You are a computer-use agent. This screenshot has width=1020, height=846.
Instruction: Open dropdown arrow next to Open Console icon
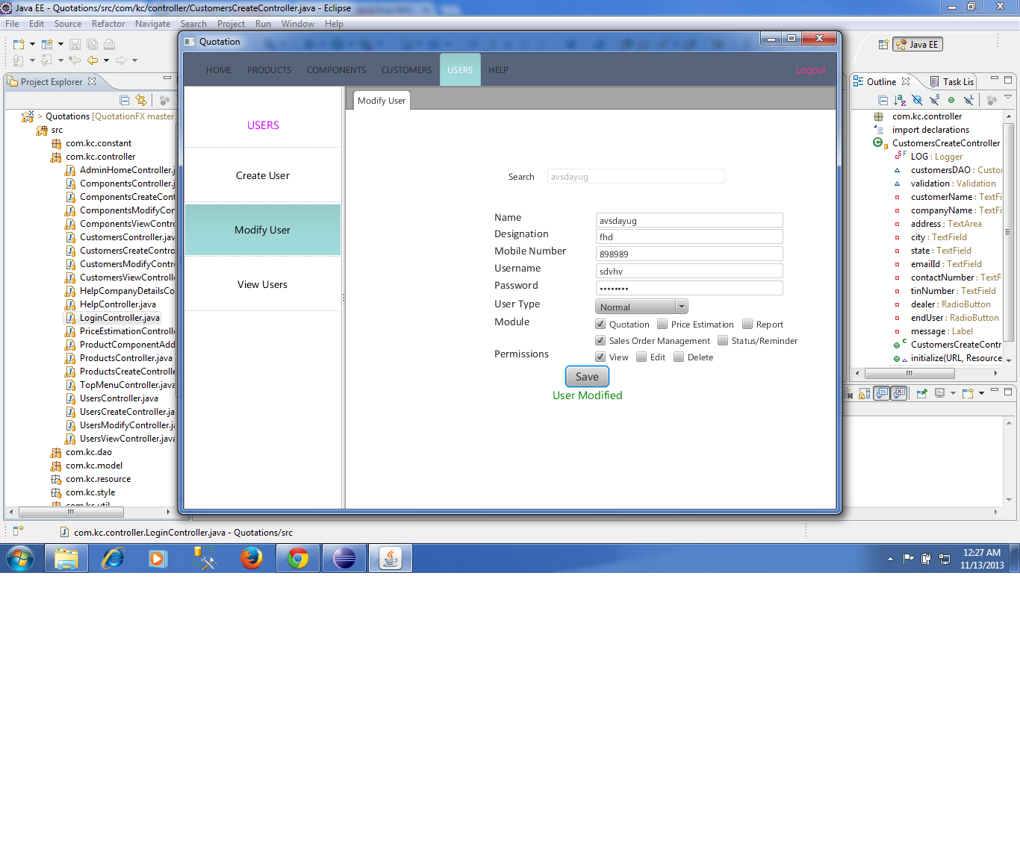click(981, 392)
